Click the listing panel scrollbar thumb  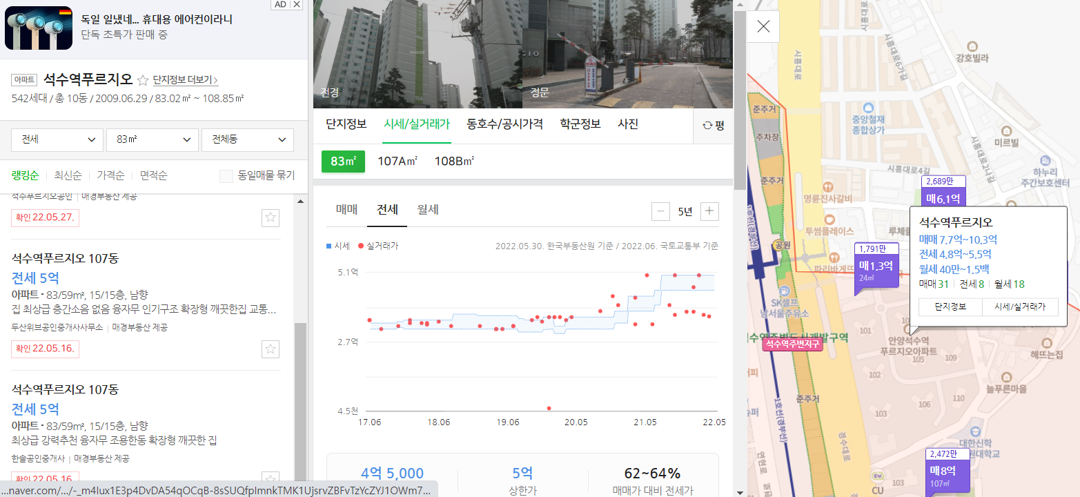300,400
